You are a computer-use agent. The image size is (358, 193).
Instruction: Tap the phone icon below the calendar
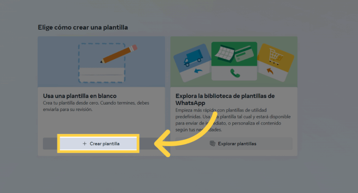pyautogui.click(x=234, y=73)
